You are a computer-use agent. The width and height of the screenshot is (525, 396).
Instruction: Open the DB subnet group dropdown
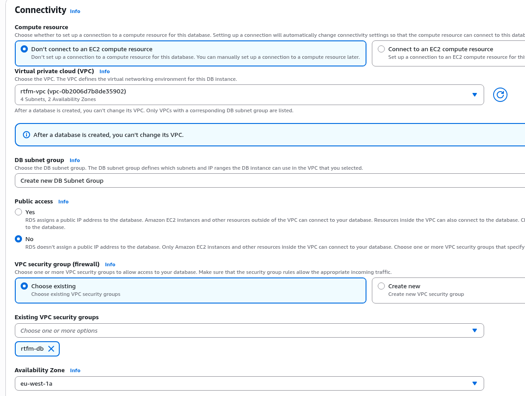269,180
